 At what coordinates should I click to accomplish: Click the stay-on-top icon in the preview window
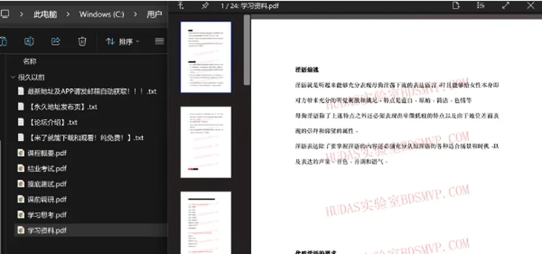181,6
